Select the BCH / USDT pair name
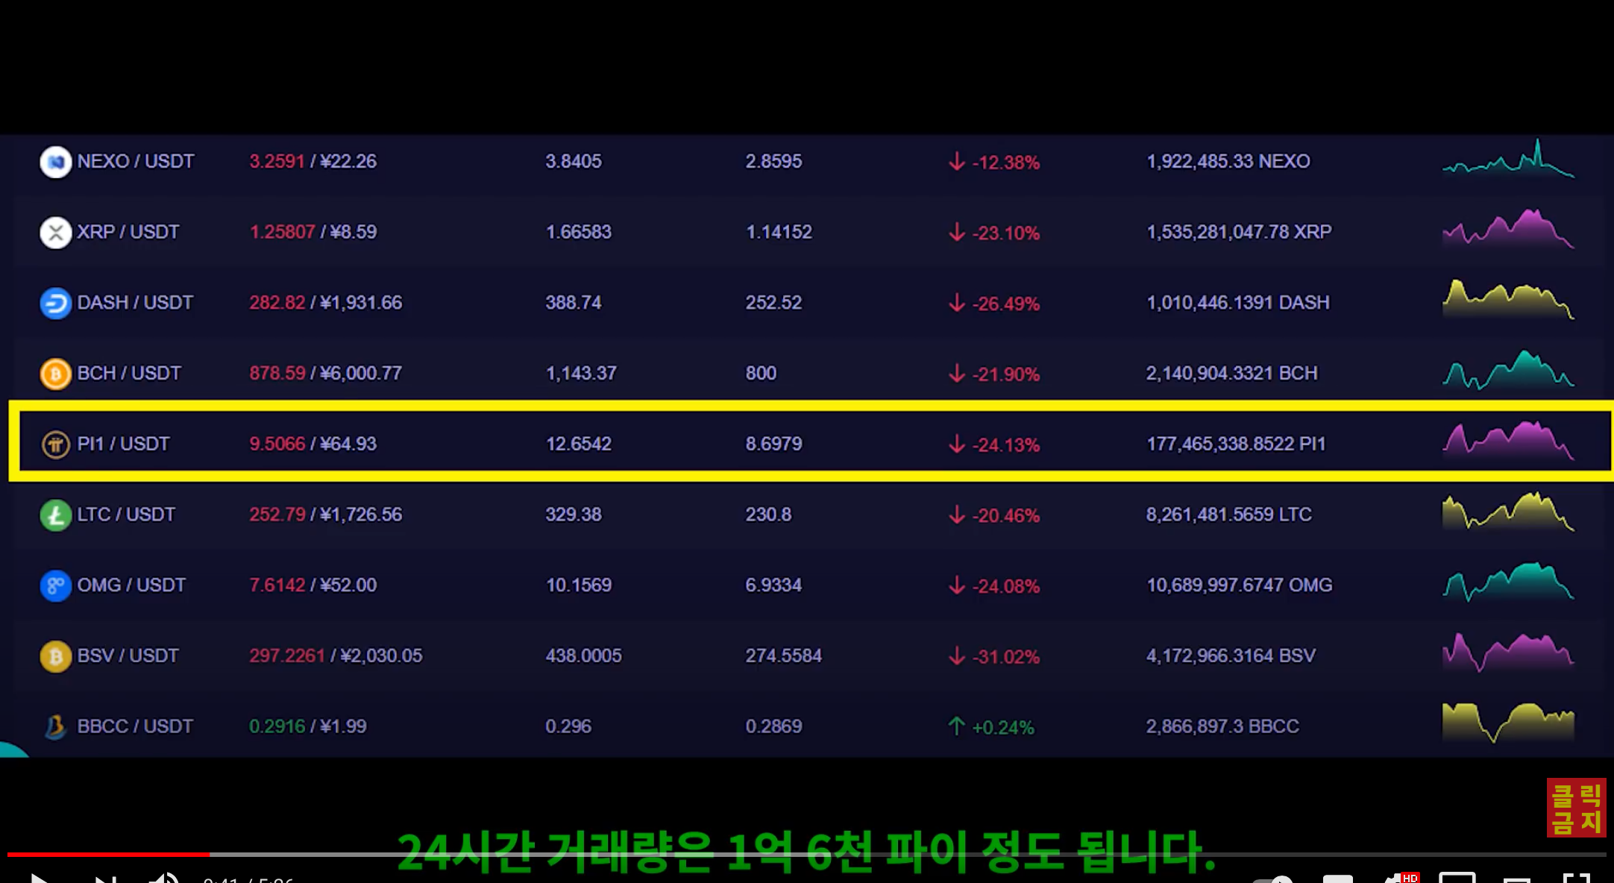 coord(129,373)
